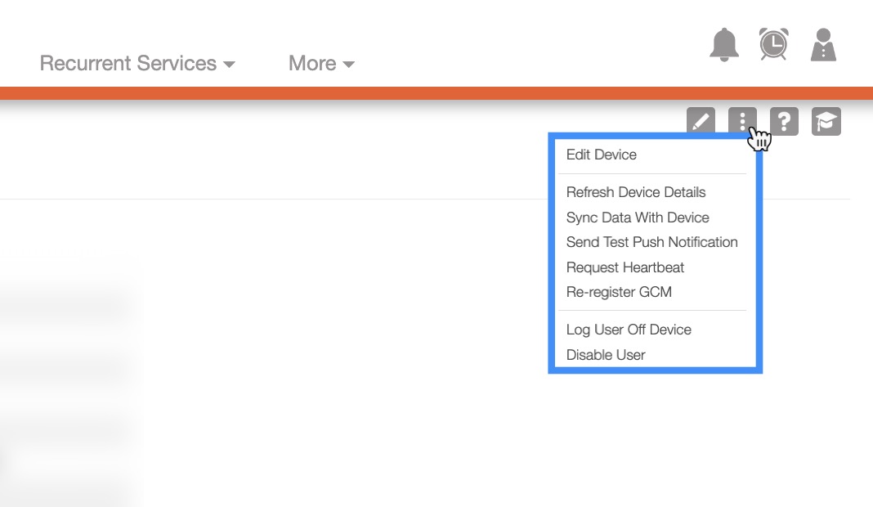Image resolution: width=873 pixels, height=507 pixels.
Task: Expand the More dropdown arrow
Action: coord(349,65)
